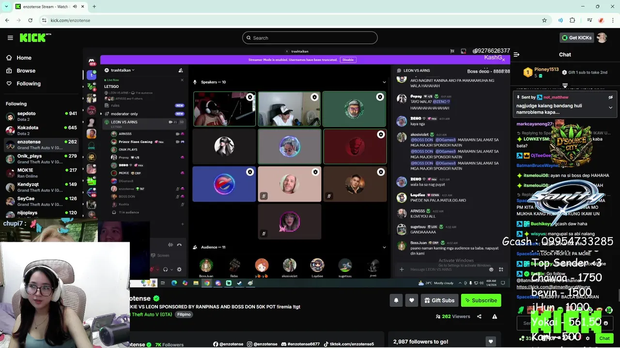
Task: Open the moderator-only channel in Discord
Action: [x=143, y=114]
